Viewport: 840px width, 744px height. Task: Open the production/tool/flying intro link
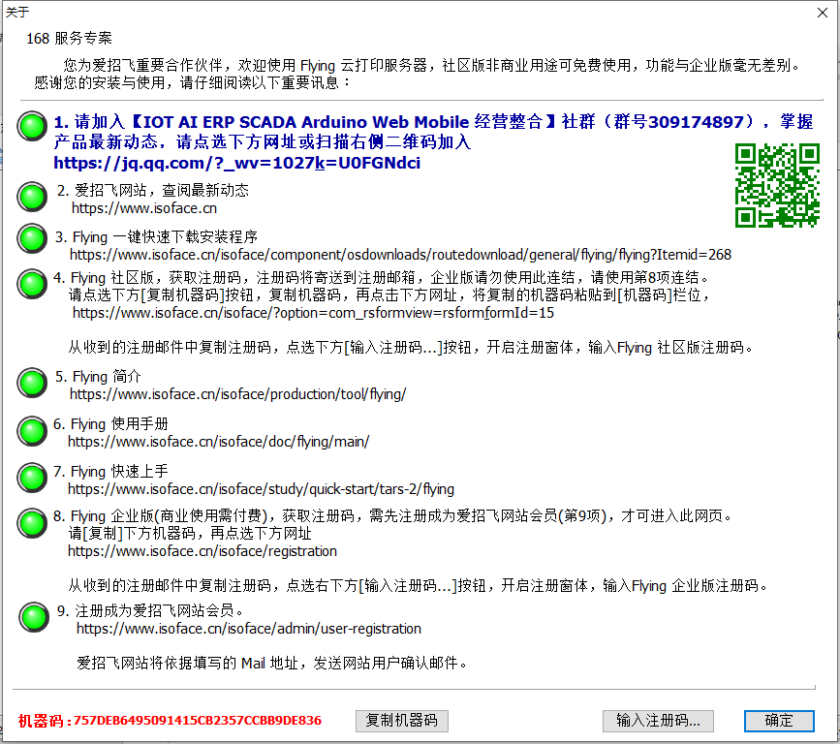(x=238, y=394)
